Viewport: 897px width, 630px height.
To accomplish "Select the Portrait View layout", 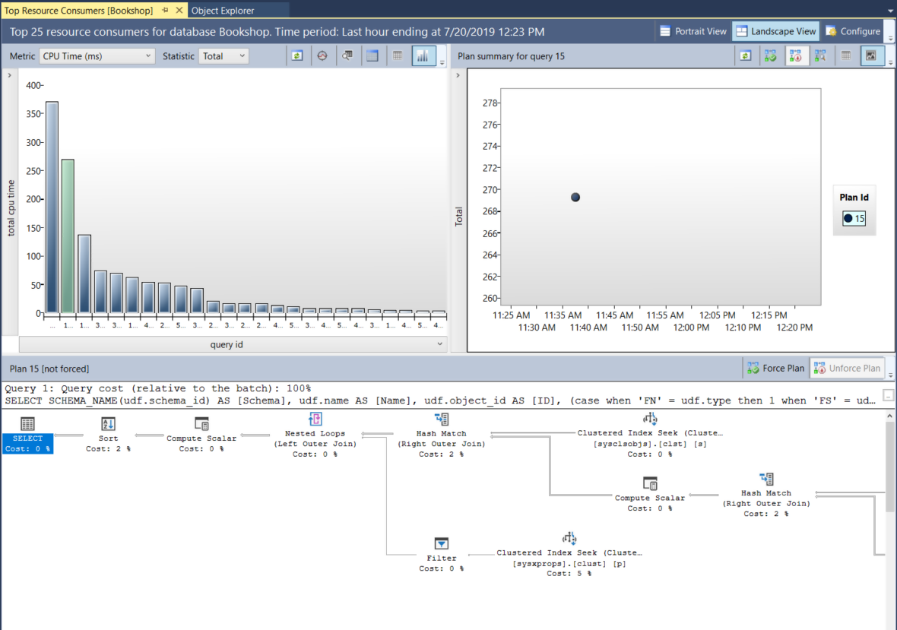I will pyautogui.click(x=693, y=31).
